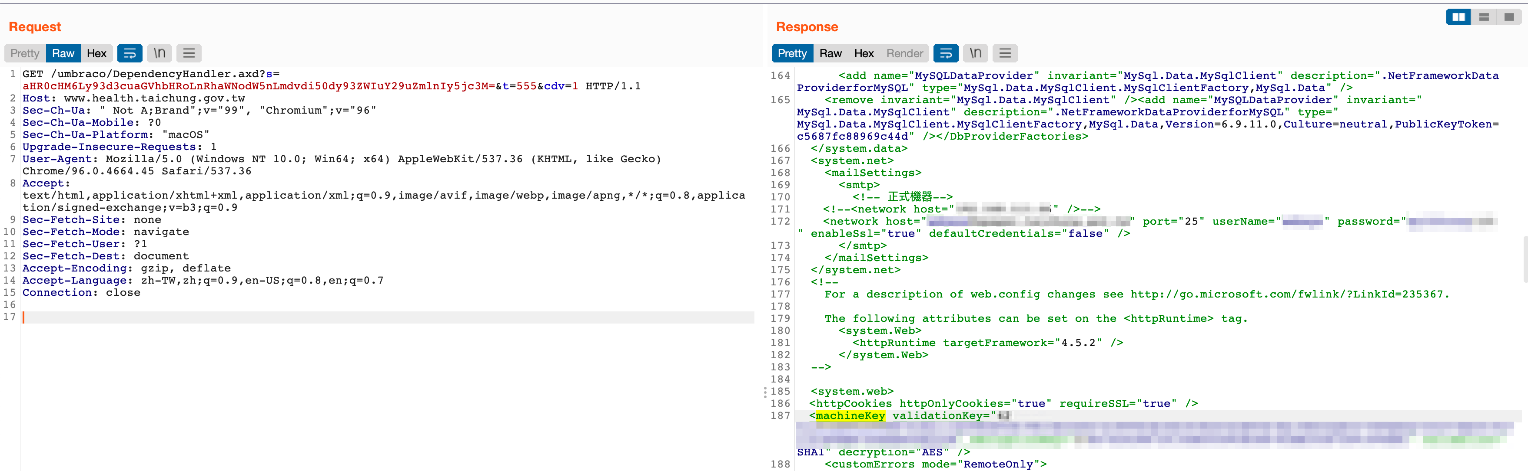Toggle show non-printable chars (\n) in Request

point(159,53)
